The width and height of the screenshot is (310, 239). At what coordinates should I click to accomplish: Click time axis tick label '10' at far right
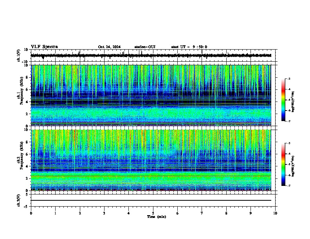pos(275,213)
